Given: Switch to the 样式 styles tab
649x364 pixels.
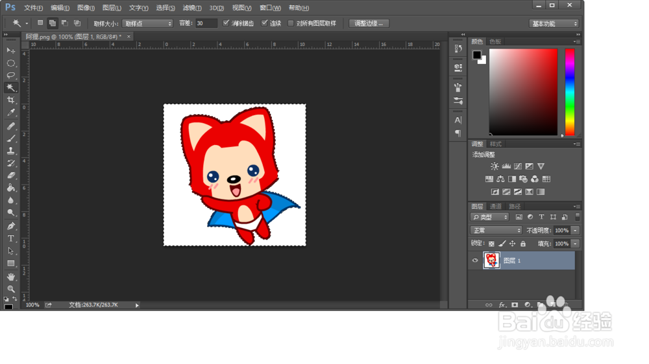Looking at the screenshot, I should [x=495, y=144].
